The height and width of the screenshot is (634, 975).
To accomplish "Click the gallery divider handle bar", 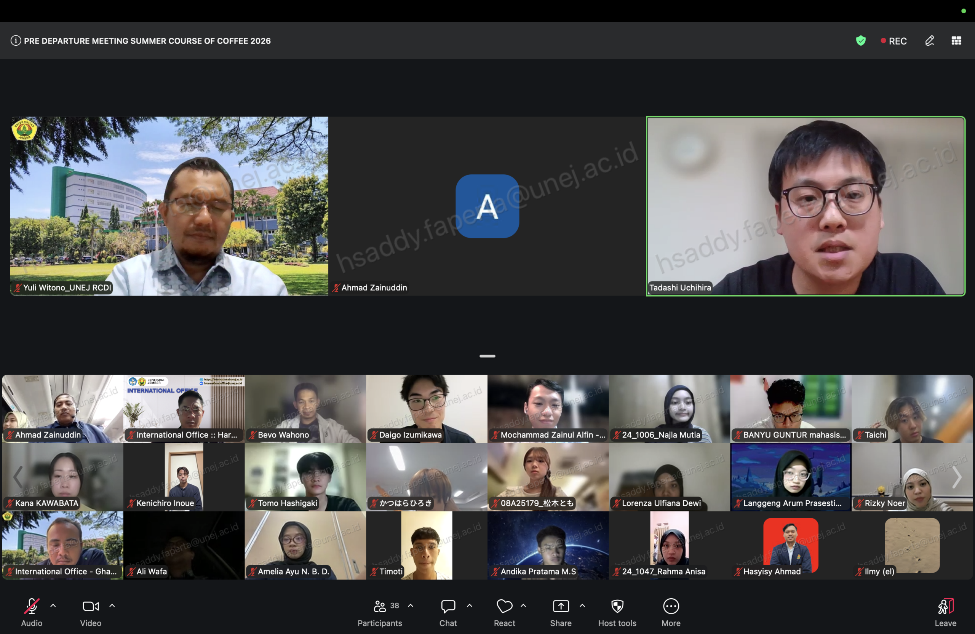I will 487,356.
